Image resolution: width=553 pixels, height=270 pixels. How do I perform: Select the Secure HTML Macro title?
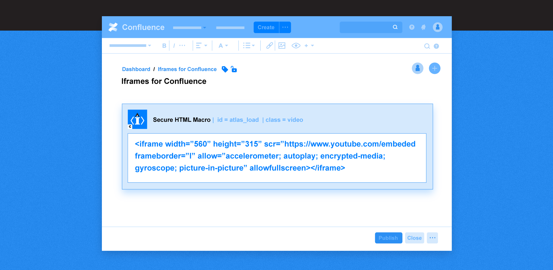coord(182,120)
